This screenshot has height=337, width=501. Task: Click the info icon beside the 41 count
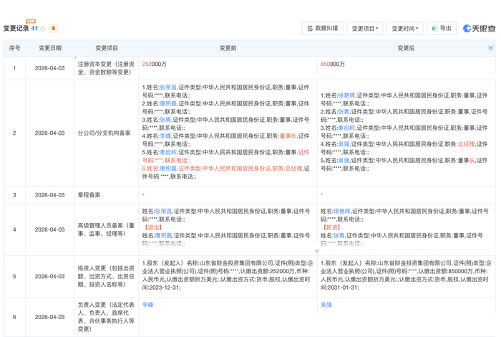(x=44, y=29)
